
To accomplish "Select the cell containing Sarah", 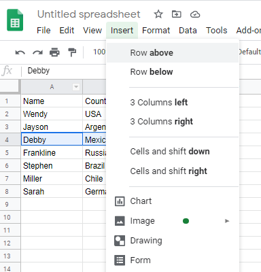I will coord(52,191).
